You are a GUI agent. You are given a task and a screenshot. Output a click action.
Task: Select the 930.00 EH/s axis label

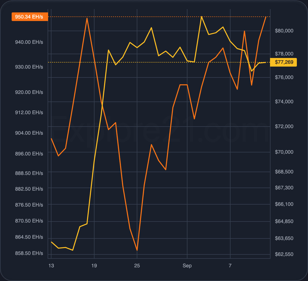[29, 67]
